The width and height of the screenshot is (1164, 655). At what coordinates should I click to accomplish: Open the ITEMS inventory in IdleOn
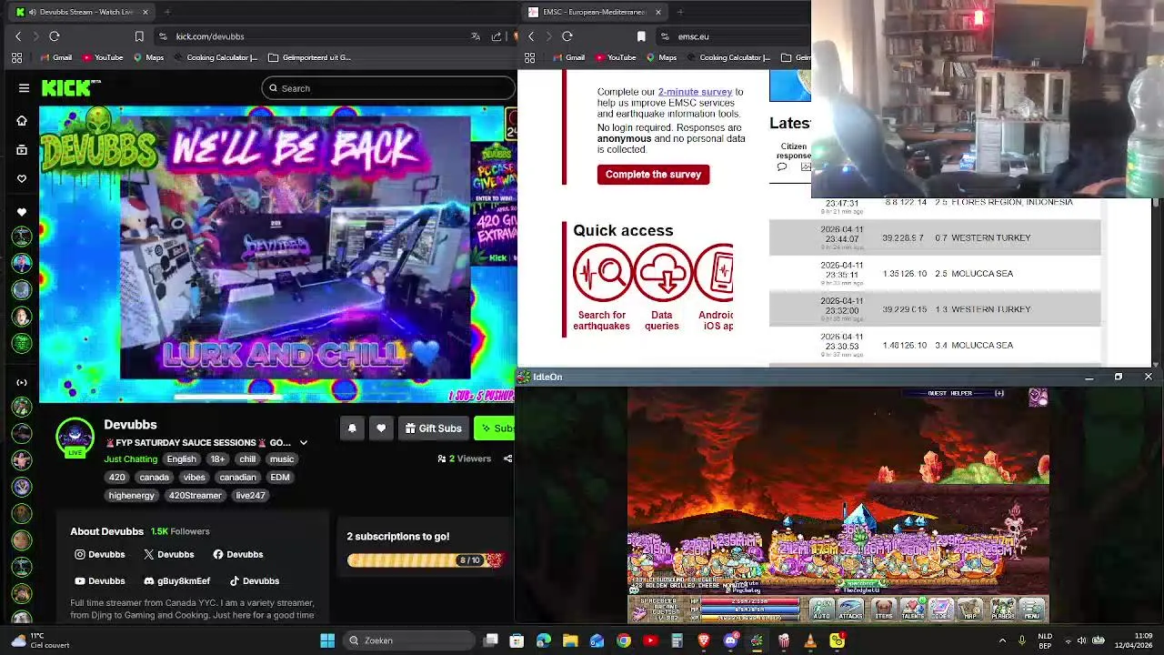(x=883, y=610)
